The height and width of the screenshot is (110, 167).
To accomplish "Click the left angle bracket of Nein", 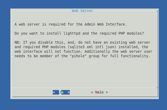I will click(92, 92).
